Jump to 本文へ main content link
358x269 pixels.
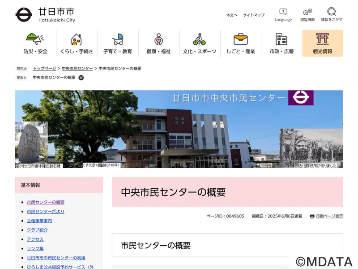(232, 15)
